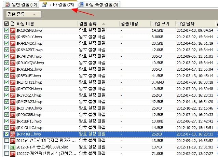Uncheck the $R1SKGNS.hwp checkbox
The height and width of the screenshot is (157, 218).
pyautogui.click(x=6, y=30)
